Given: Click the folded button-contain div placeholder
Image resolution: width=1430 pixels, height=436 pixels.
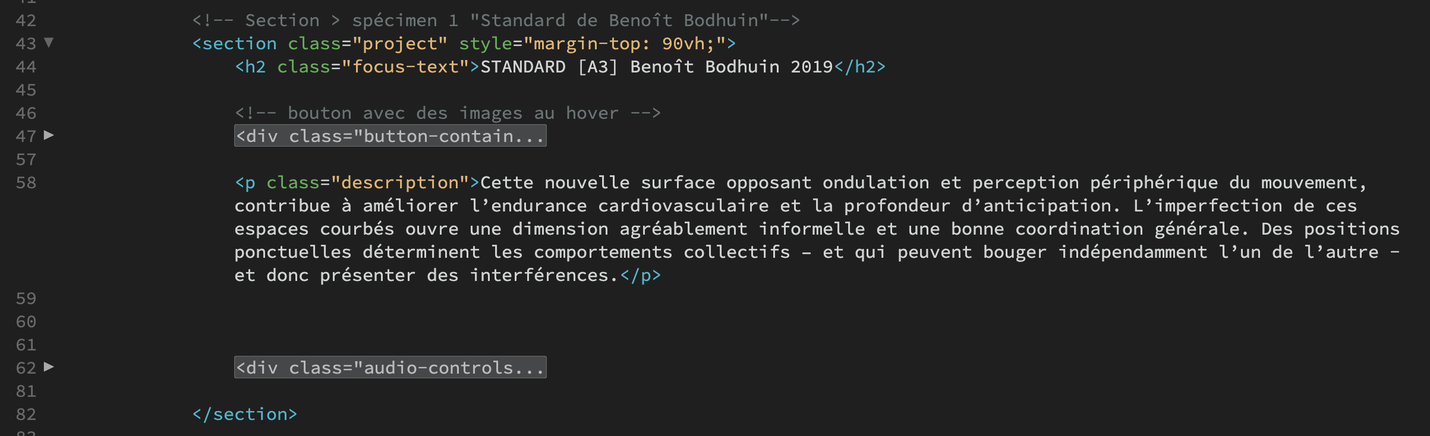Looking at the screenshot, I should click(x=390, y=136).
